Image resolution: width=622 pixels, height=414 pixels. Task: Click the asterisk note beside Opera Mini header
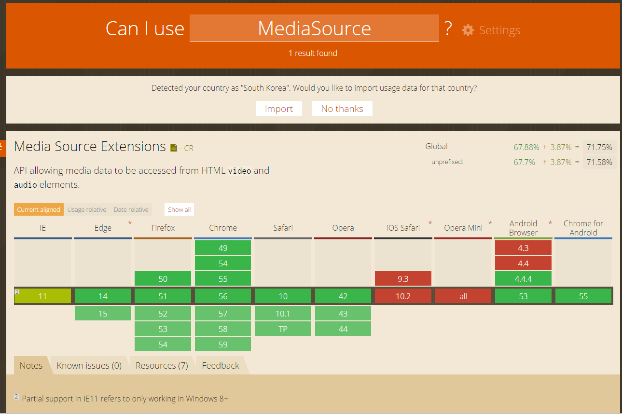point(490,223)
